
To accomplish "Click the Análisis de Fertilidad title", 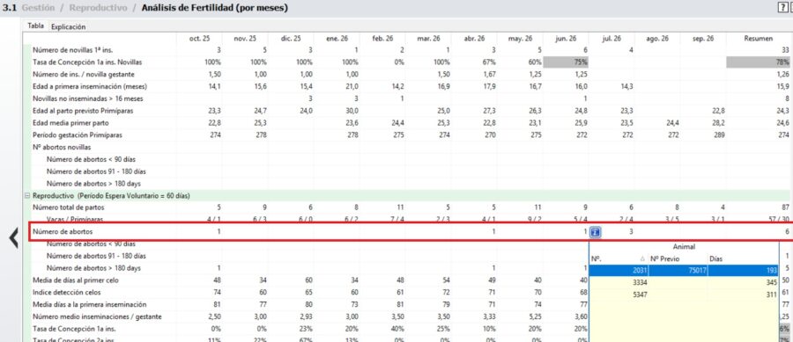I will 214,8.
